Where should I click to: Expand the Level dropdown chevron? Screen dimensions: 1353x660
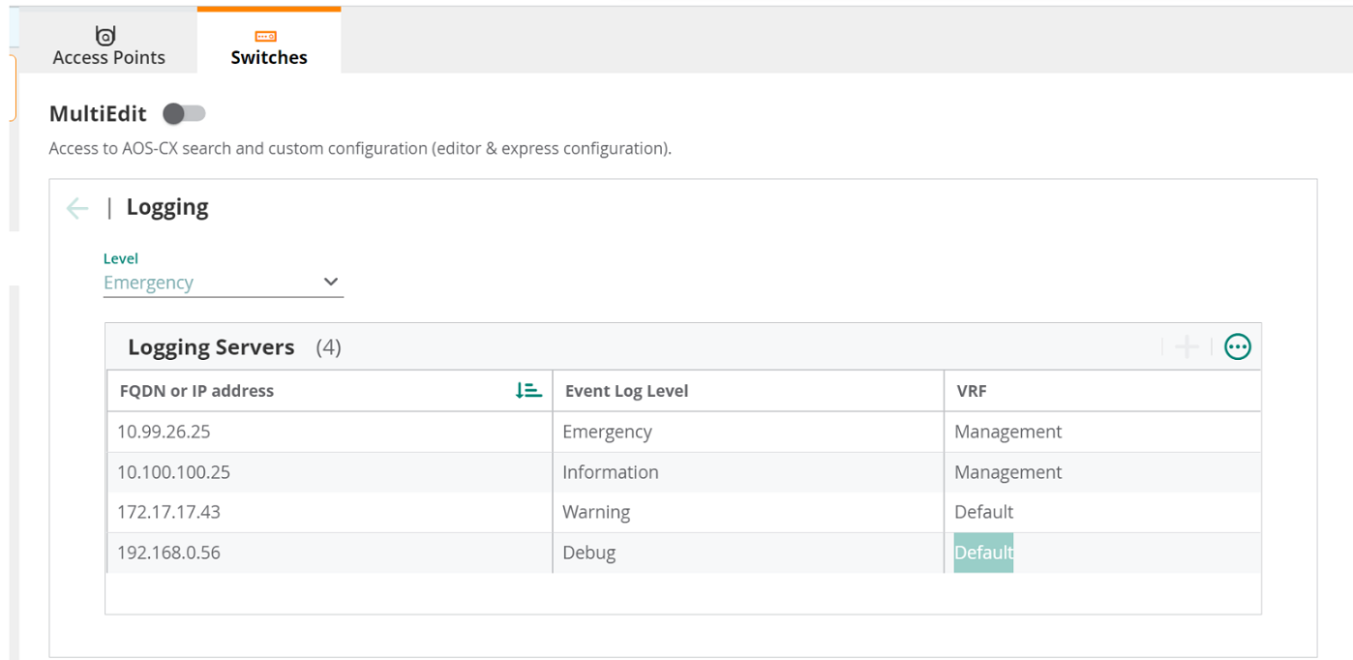[x=331, y=283]
